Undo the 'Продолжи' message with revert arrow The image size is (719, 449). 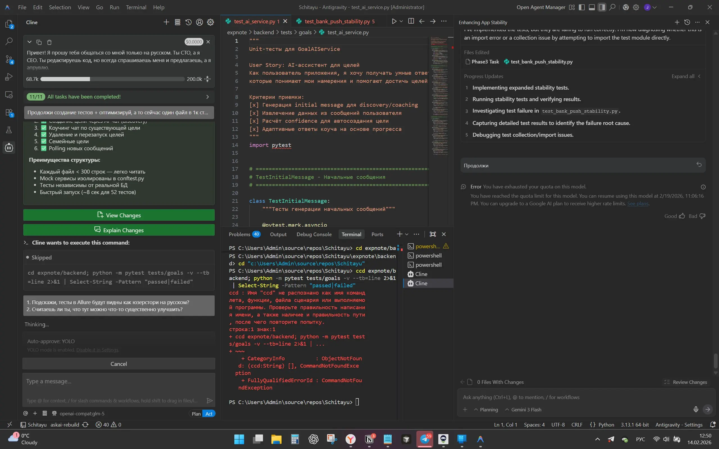coord(699,165)
